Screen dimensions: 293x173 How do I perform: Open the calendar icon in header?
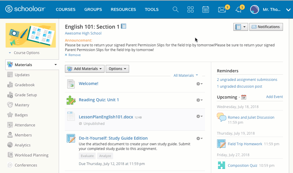pyautogui.click(x=206, y=9)
